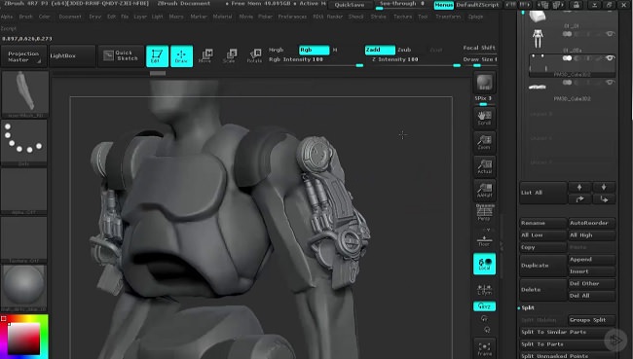
Task: Toggle eye icon of selected subtool
Action: [x=610, y=58]
